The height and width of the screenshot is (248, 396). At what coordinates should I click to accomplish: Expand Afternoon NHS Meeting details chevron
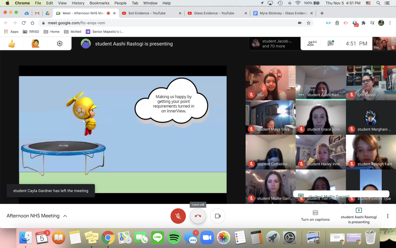(65, 216)
